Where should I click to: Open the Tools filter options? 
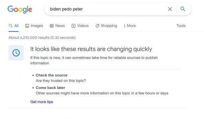(181, 26)
